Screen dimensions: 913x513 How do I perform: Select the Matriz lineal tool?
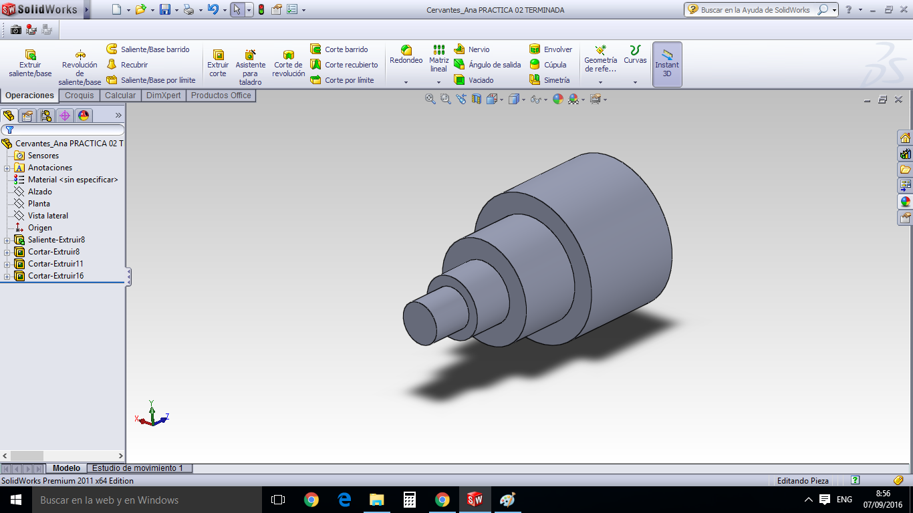(x=438, y=60)
